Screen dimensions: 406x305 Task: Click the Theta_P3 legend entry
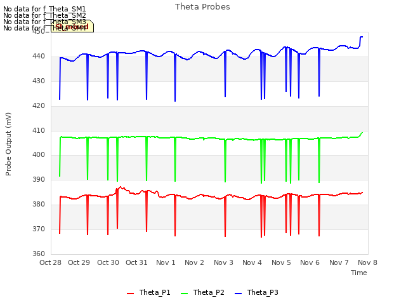point(256,292)
